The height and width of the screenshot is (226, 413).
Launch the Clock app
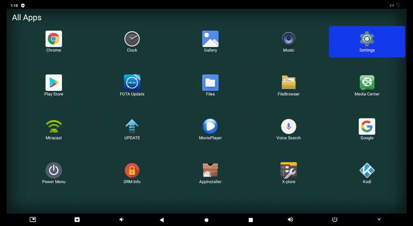click(x=132, y=42)
